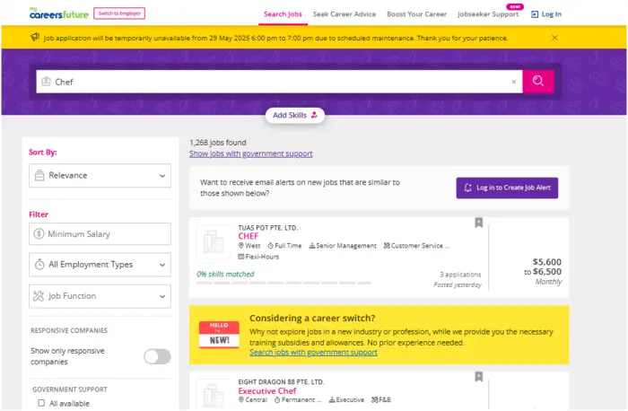628x411 pixels.
Task: Open Jobseeker Support menu
Action: pyautogui.click(x=488, y=14)
